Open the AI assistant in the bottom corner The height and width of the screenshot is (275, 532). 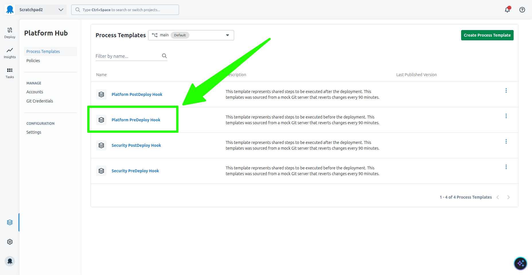coord(520,263)
